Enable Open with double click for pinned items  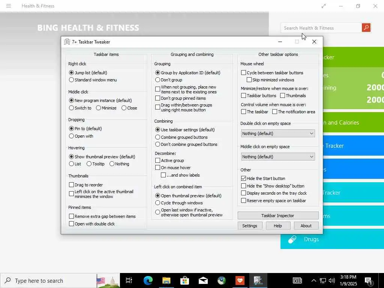[x=92, y=224]
